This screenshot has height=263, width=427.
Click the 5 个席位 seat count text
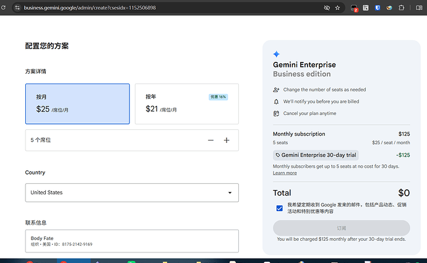pyautogui.click(x=41, y=140)
